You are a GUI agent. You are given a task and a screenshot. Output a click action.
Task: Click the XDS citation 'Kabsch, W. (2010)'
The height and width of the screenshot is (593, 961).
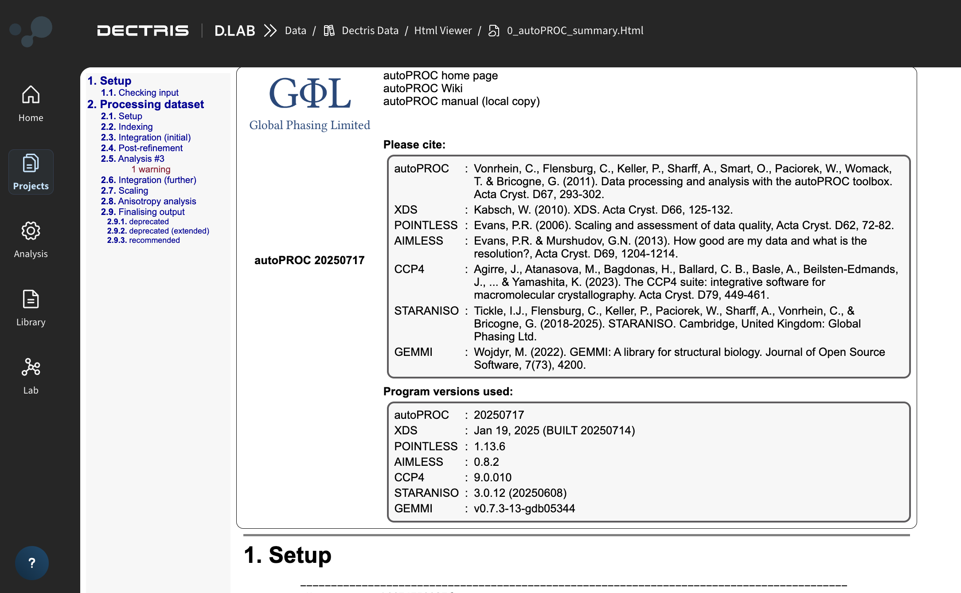click(603, 210)
